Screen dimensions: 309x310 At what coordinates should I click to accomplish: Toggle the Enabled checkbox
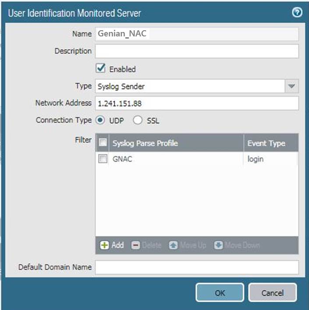click(101, 68)
